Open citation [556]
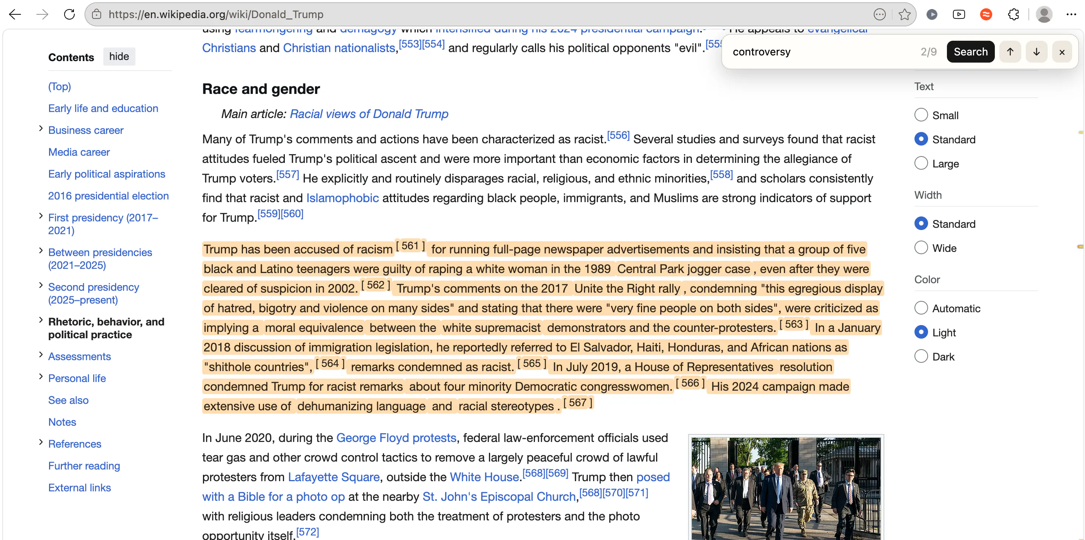This screenshot has height=540, width=1085. [x=618, y=135]
